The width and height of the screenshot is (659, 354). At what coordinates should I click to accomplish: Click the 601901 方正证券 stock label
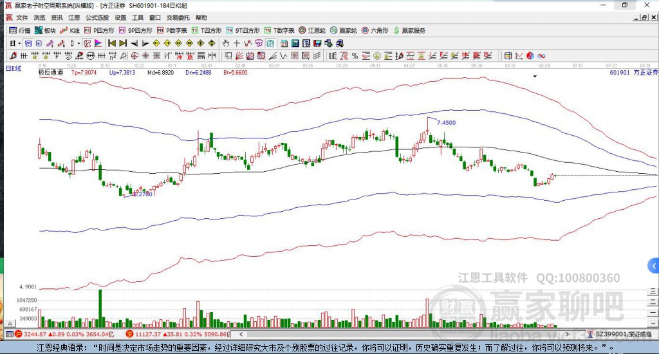(x=633, y=72)
